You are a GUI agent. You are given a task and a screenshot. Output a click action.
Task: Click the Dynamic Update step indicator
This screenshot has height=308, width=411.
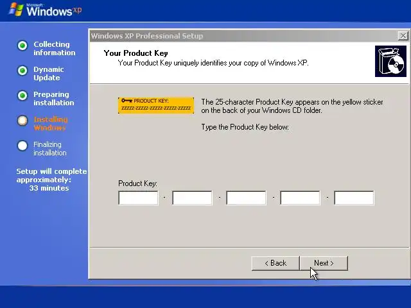(x=22, y=71)
